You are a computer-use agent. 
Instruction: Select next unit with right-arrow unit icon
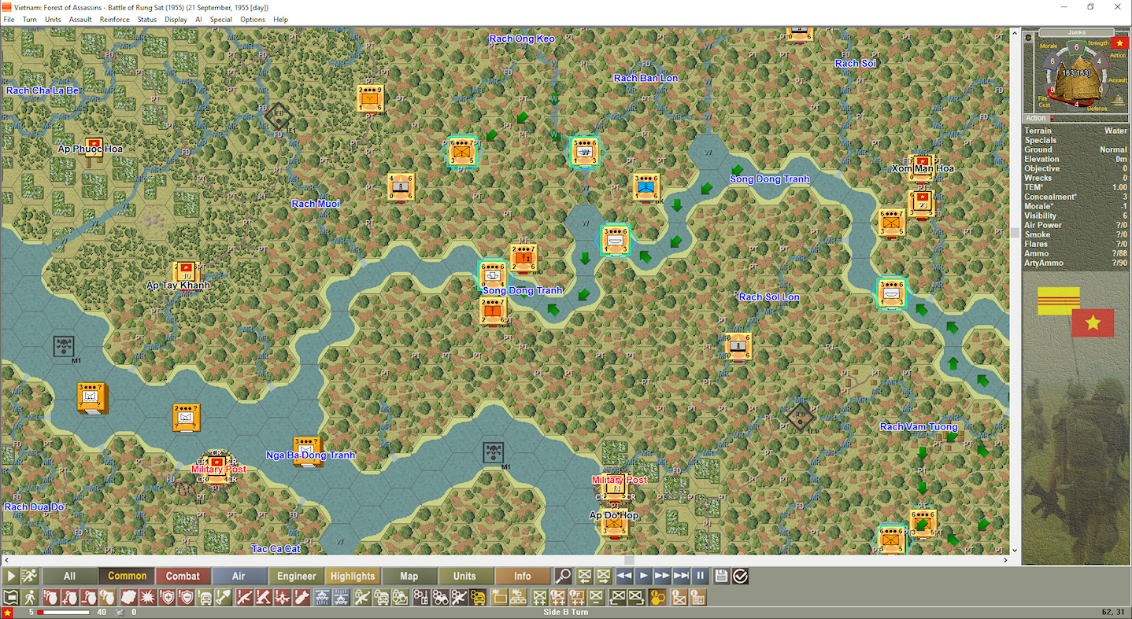tap(603, 576)
